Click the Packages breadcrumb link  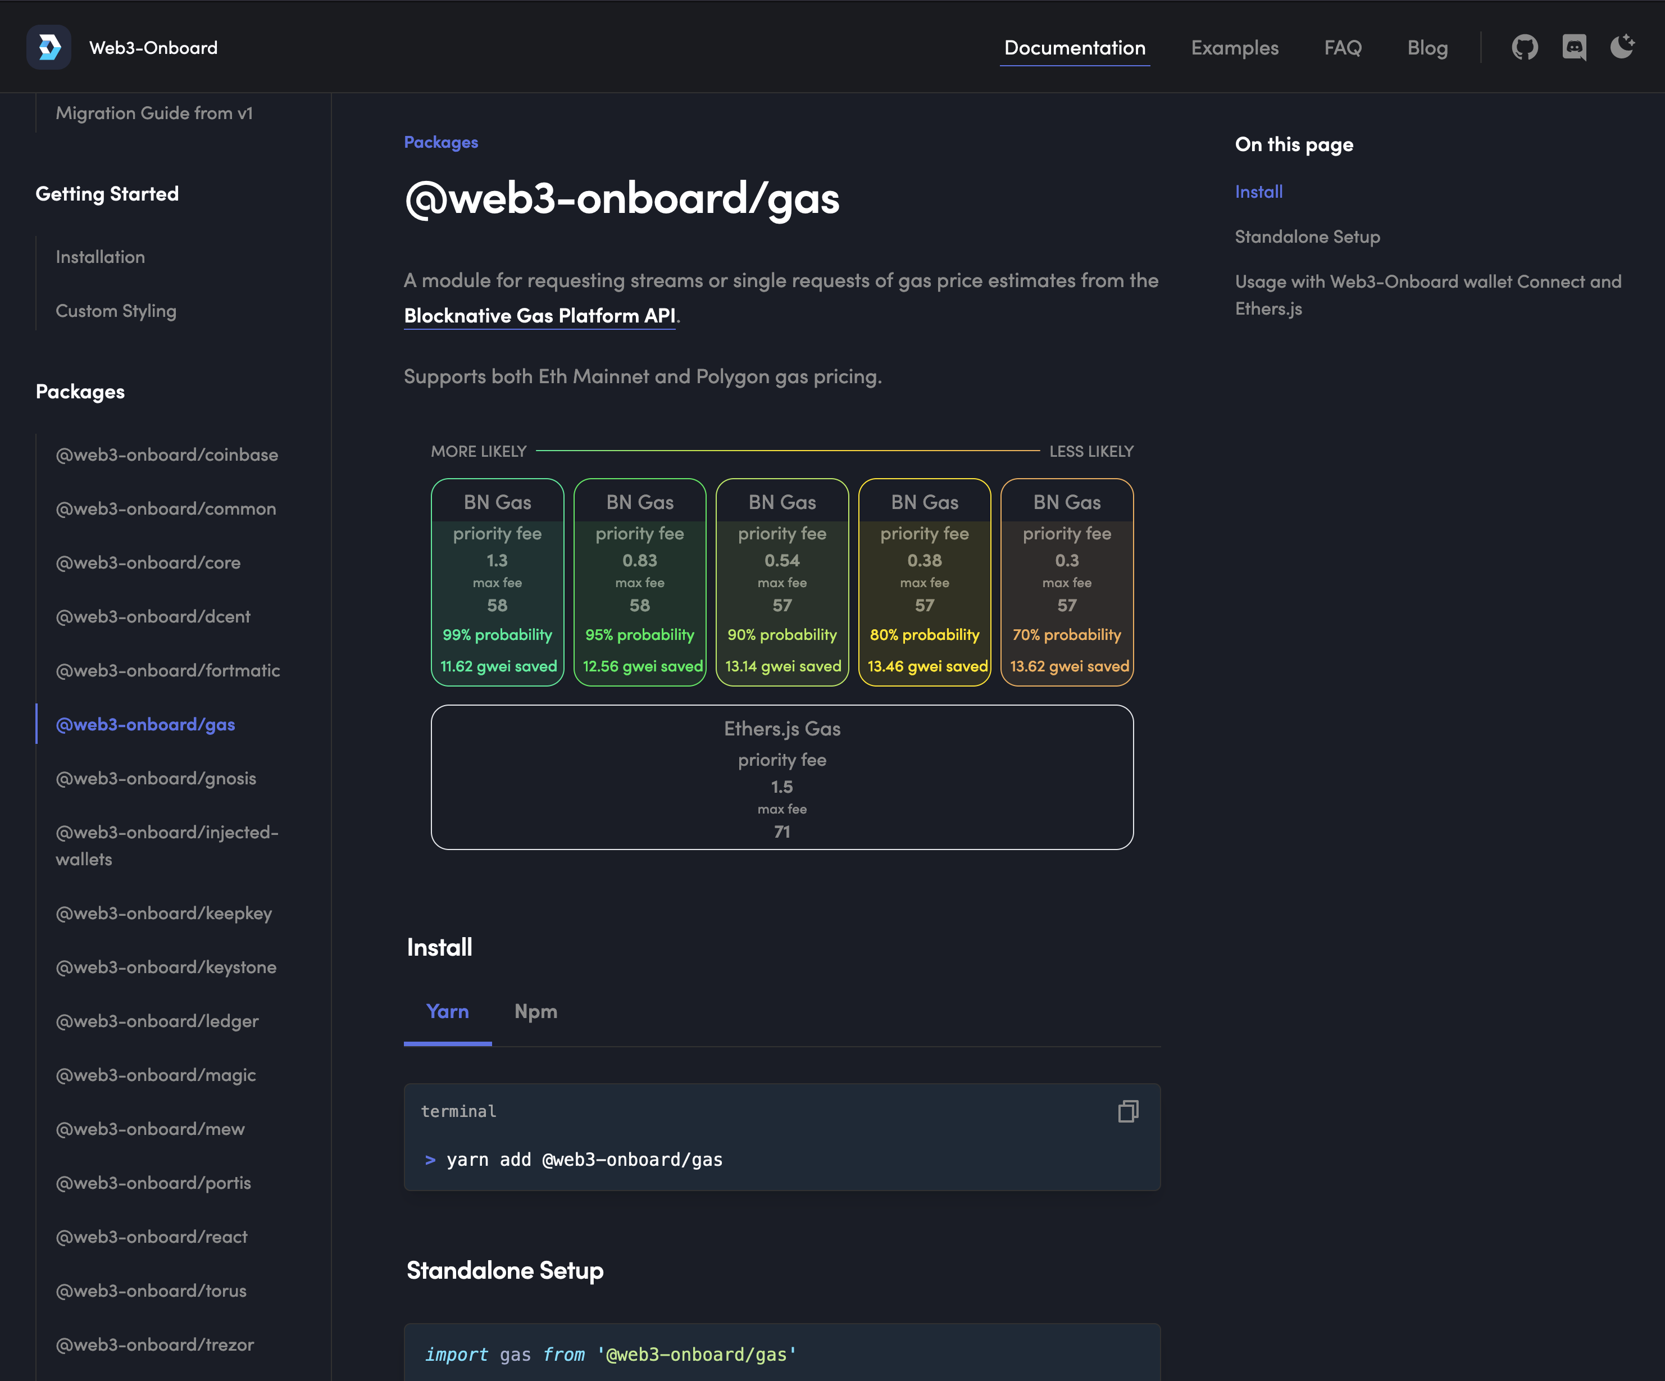[441, 142]
